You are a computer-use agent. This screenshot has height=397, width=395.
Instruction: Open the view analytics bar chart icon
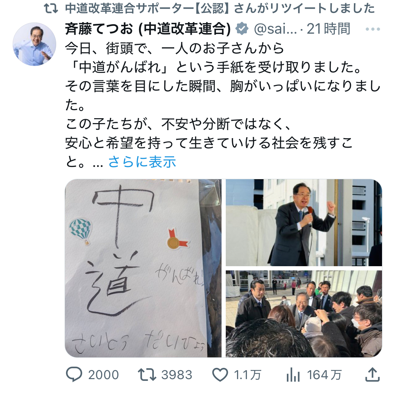[x=293, y=375]
